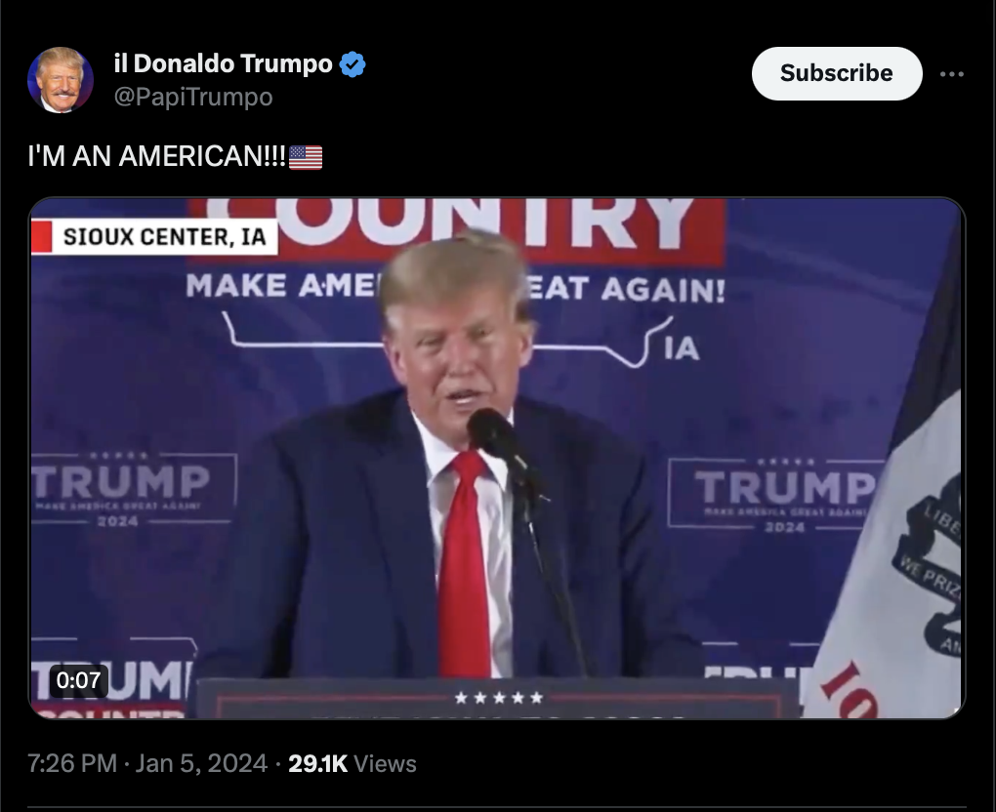
Task: Click the red tie in the video
Action: tap(466, 565)
